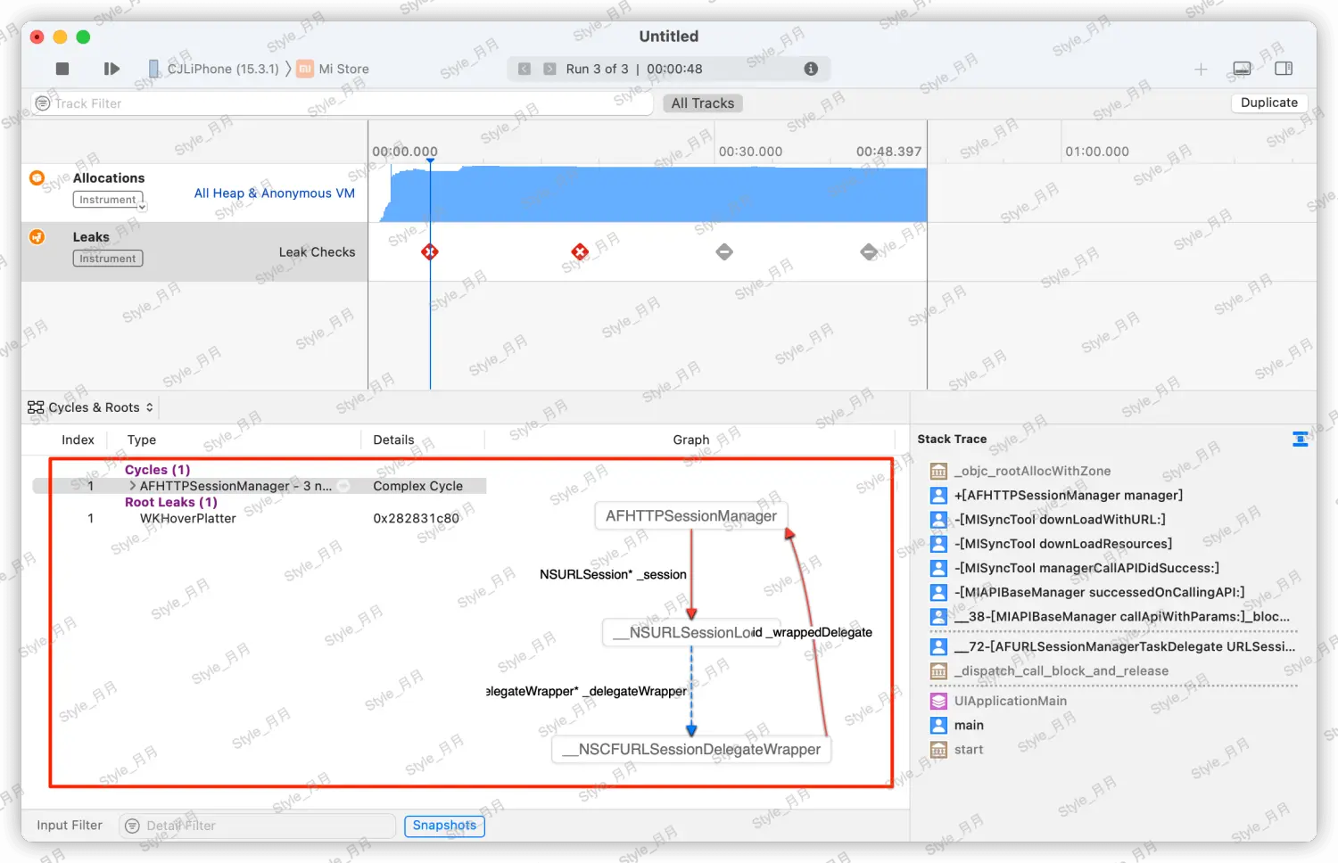The height and width of the screenshot is (863, 1338).
Task: Go to the previous run
Action: click(524, 69)
